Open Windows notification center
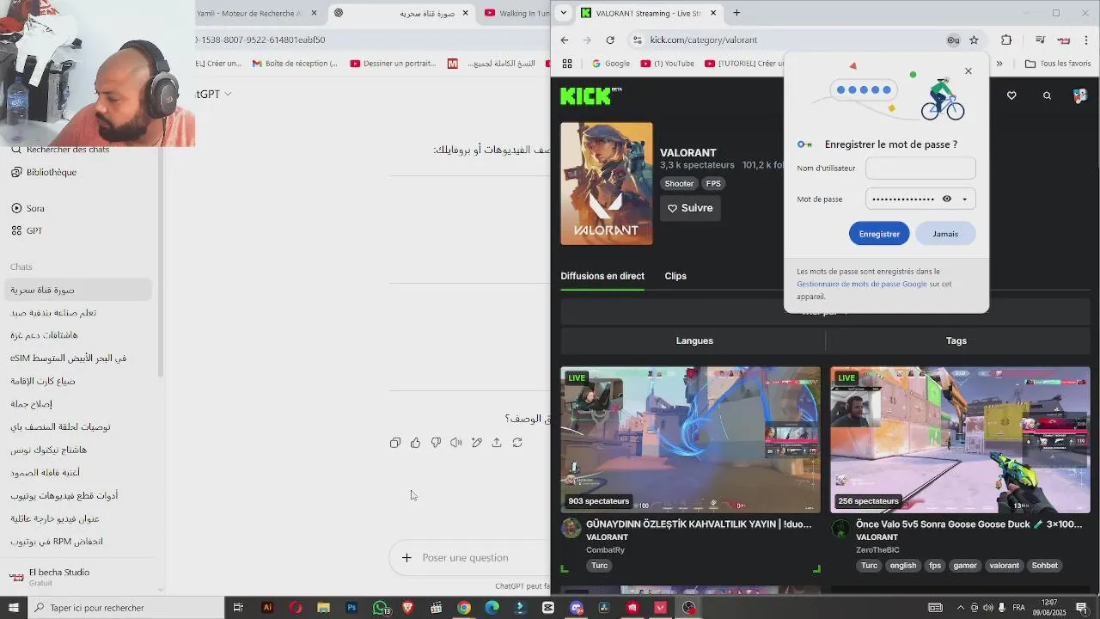 [1081, 608]
